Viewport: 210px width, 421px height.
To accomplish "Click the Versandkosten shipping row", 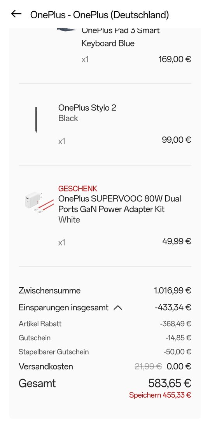I will point(105,366).
